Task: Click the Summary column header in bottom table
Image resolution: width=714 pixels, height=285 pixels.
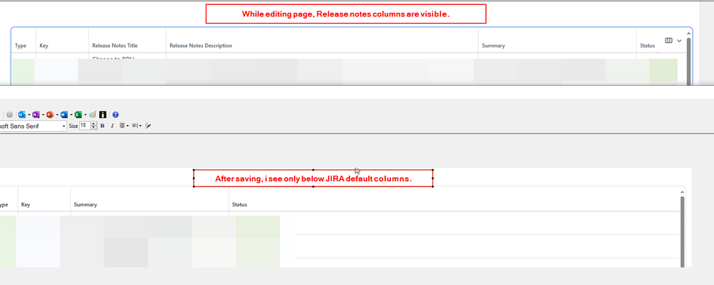Action: tap(86, 205)
